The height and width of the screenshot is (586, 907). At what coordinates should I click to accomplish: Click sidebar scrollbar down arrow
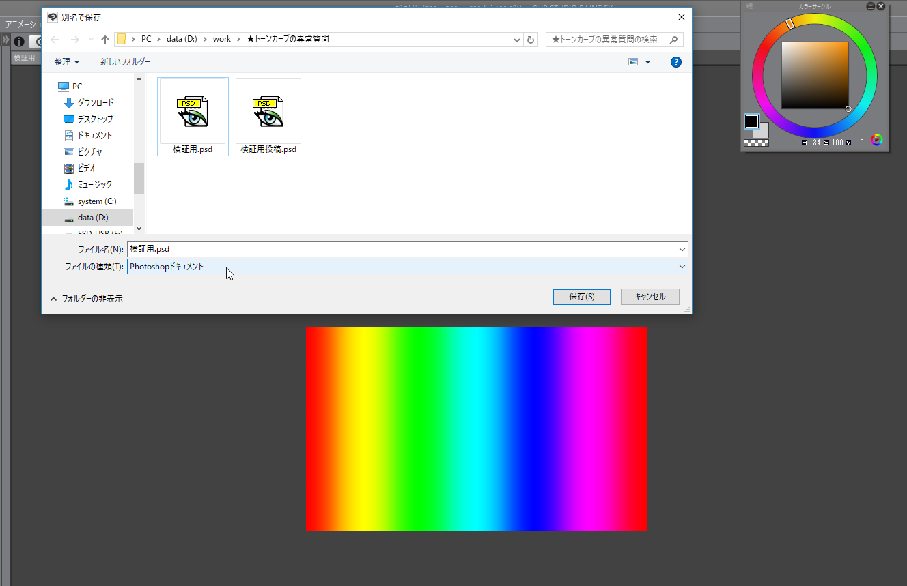pos(139,229)
